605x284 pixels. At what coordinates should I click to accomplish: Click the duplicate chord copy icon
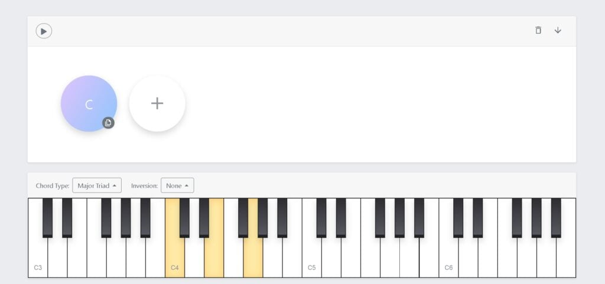[x=108, y=123]
